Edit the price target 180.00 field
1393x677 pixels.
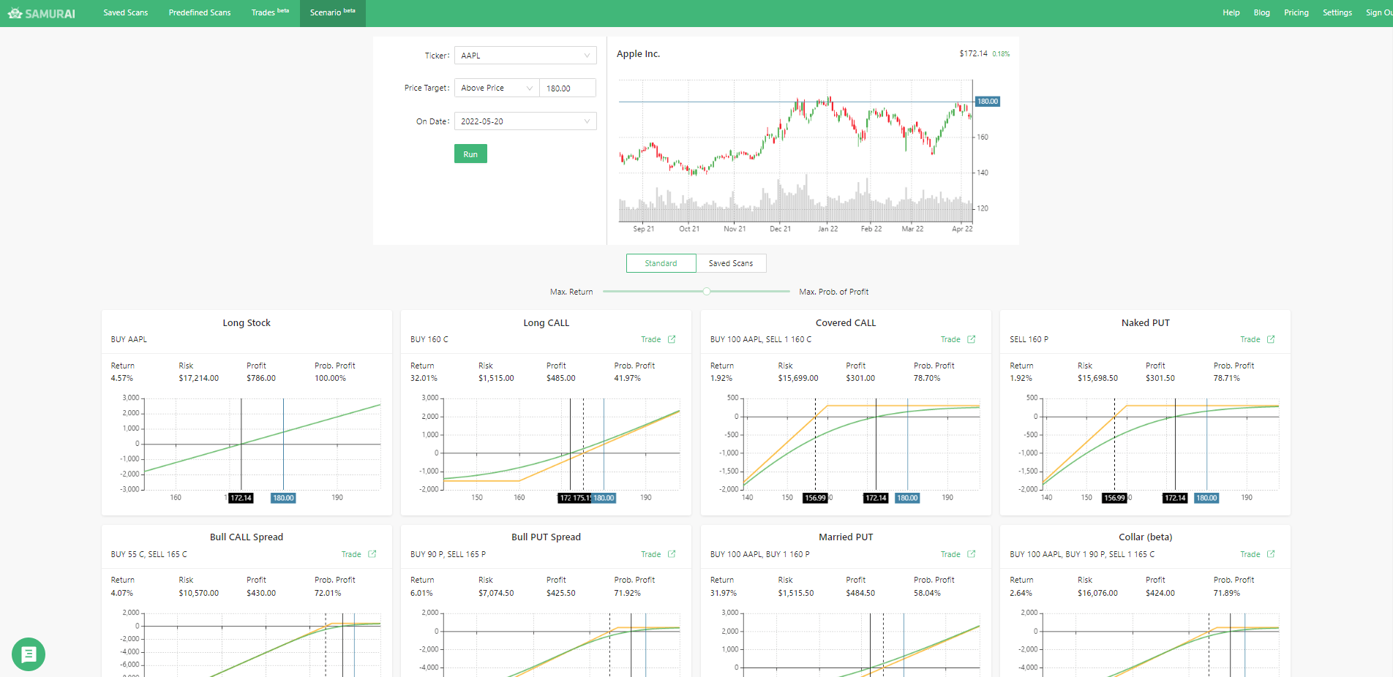point(568,88)
